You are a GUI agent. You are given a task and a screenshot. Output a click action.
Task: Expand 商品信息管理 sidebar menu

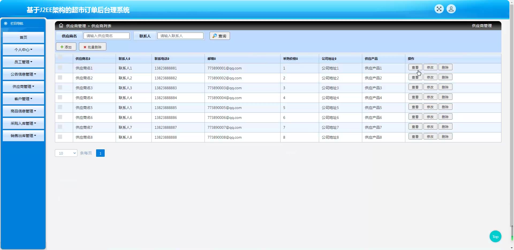(x=23, y=111)
